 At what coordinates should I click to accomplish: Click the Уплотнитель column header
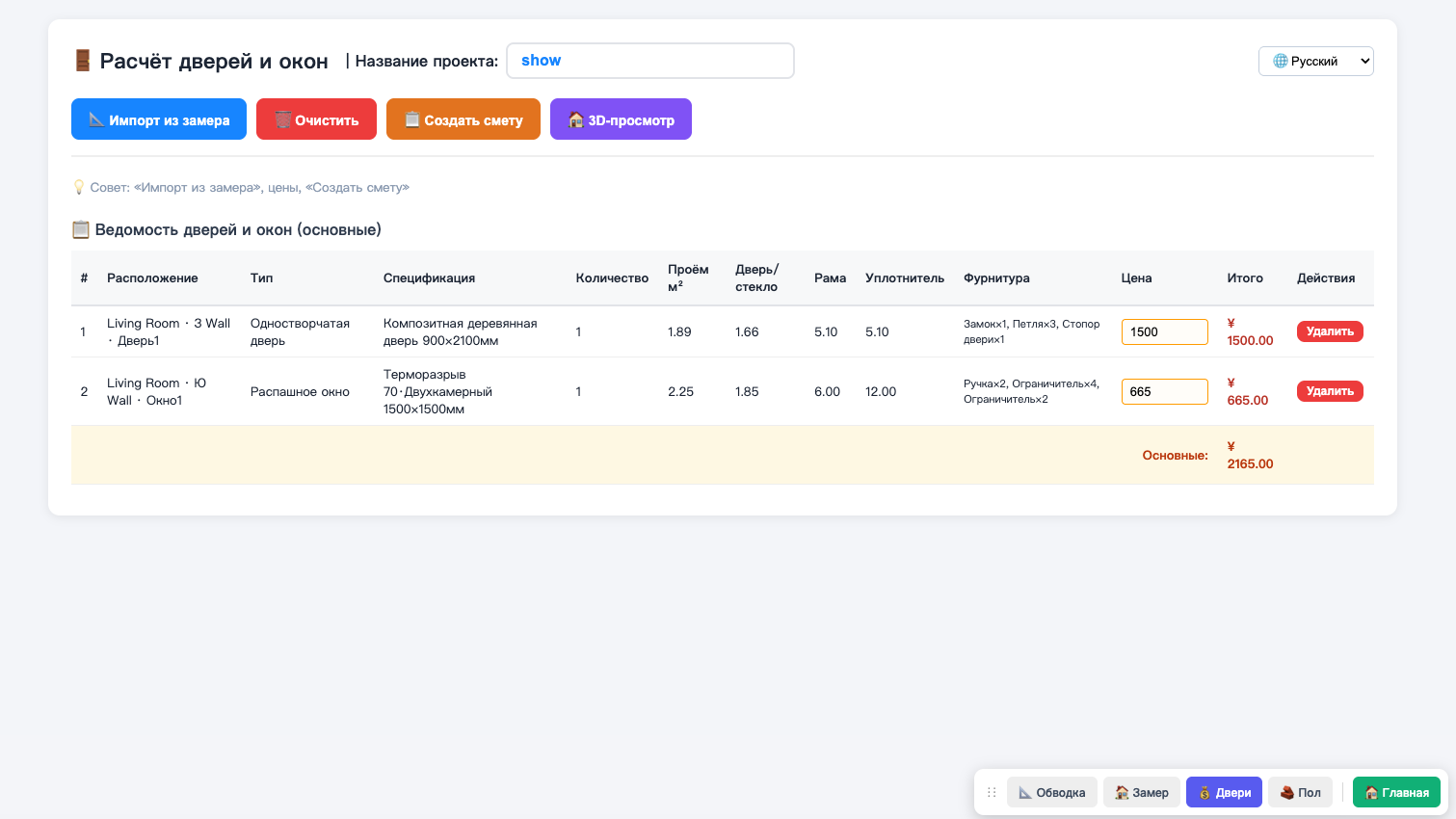[905, 278]
